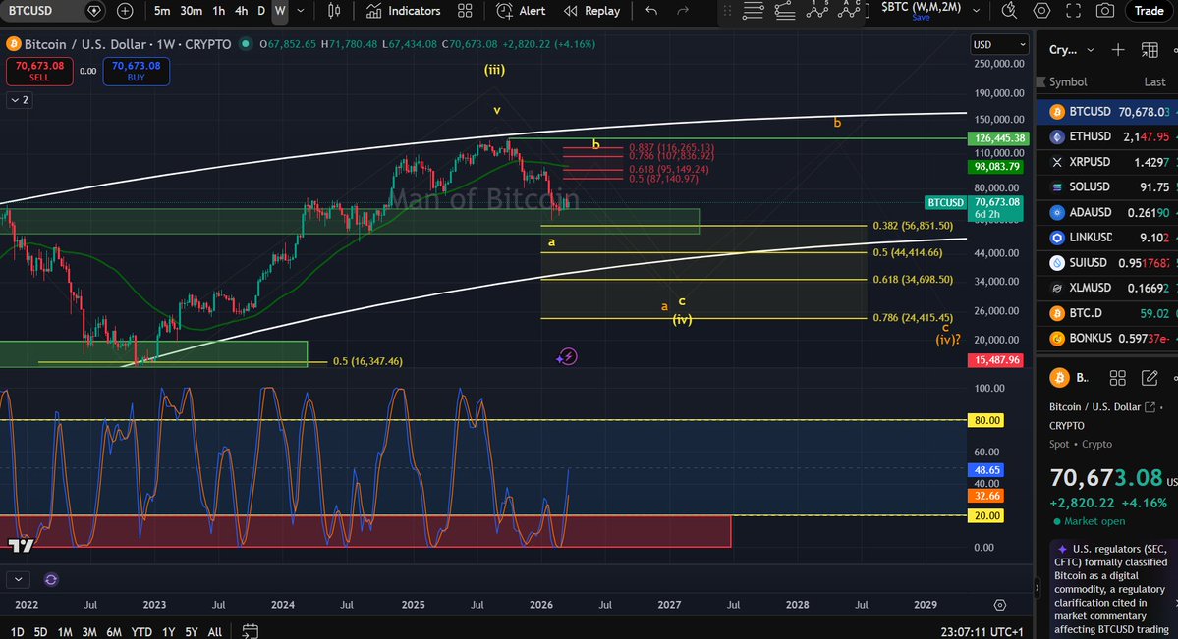1178x639 pixels.
Task: Expand the layout name dropdown arrow
Action: click(x=976, y=11)
